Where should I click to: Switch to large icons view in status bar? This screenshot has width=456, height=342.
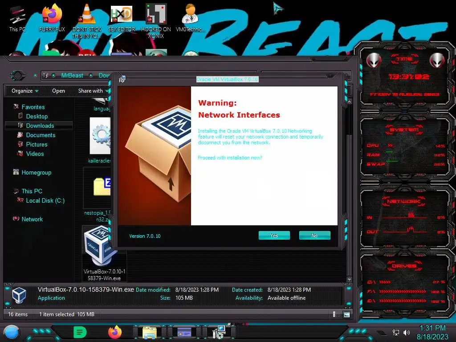click(346, 314)
